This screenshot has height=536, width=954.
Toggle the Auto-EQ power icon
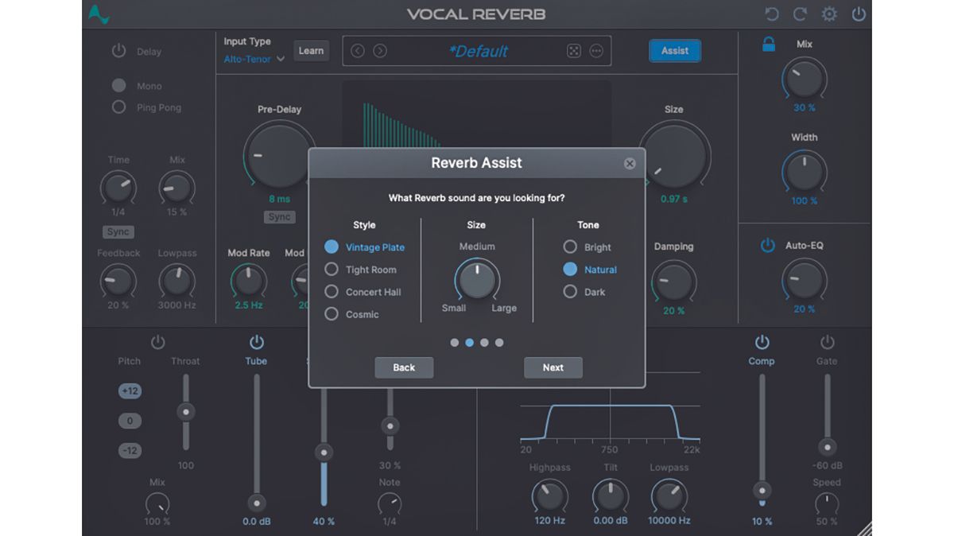point(767,245)
